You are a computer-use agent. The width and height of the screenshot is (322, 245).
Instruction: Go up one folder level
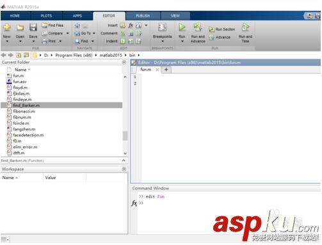19,55
